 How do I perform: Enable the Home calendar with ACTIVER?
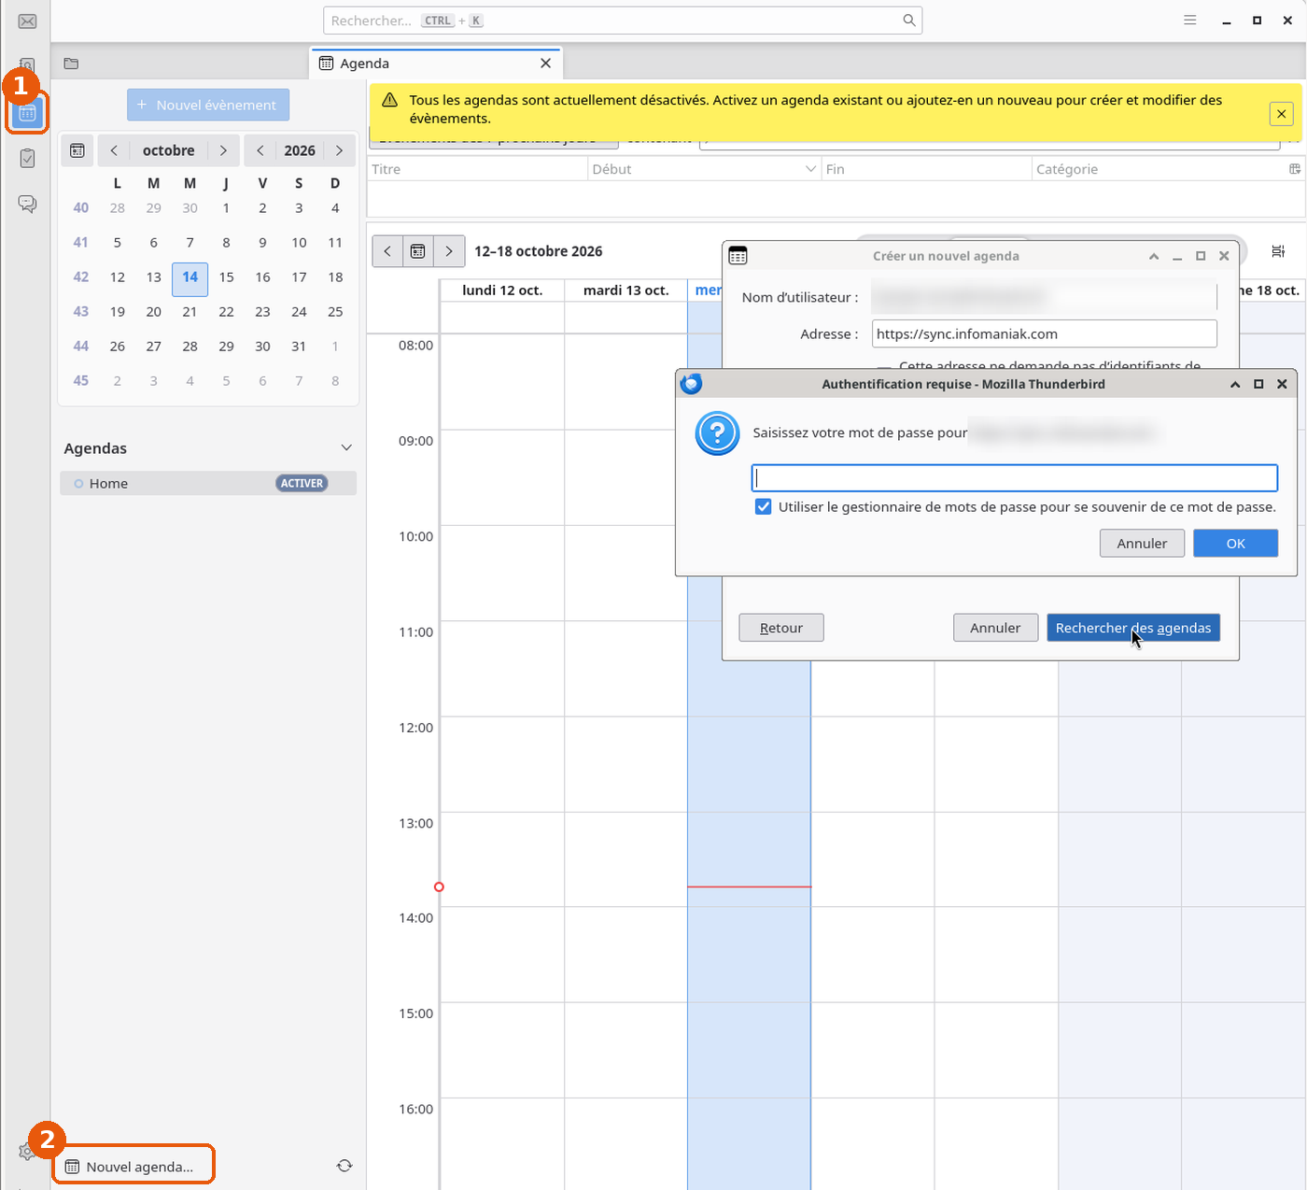point(302,484)
